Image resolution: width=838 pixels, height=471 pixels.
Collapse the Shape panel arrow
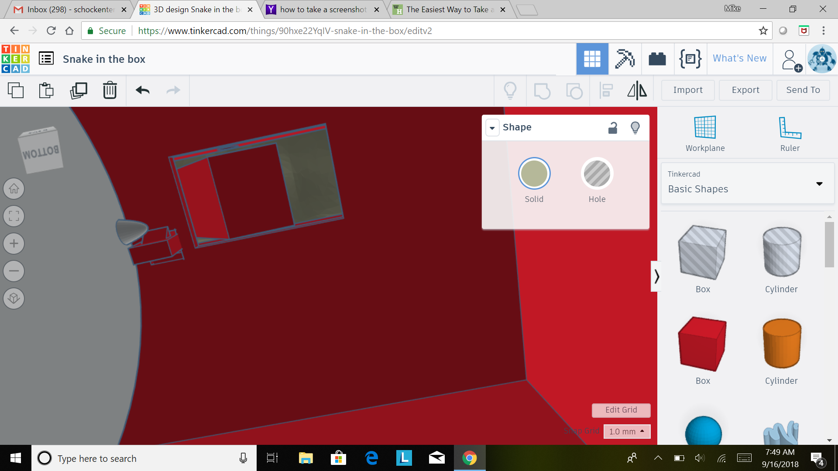tap(492, 128)
